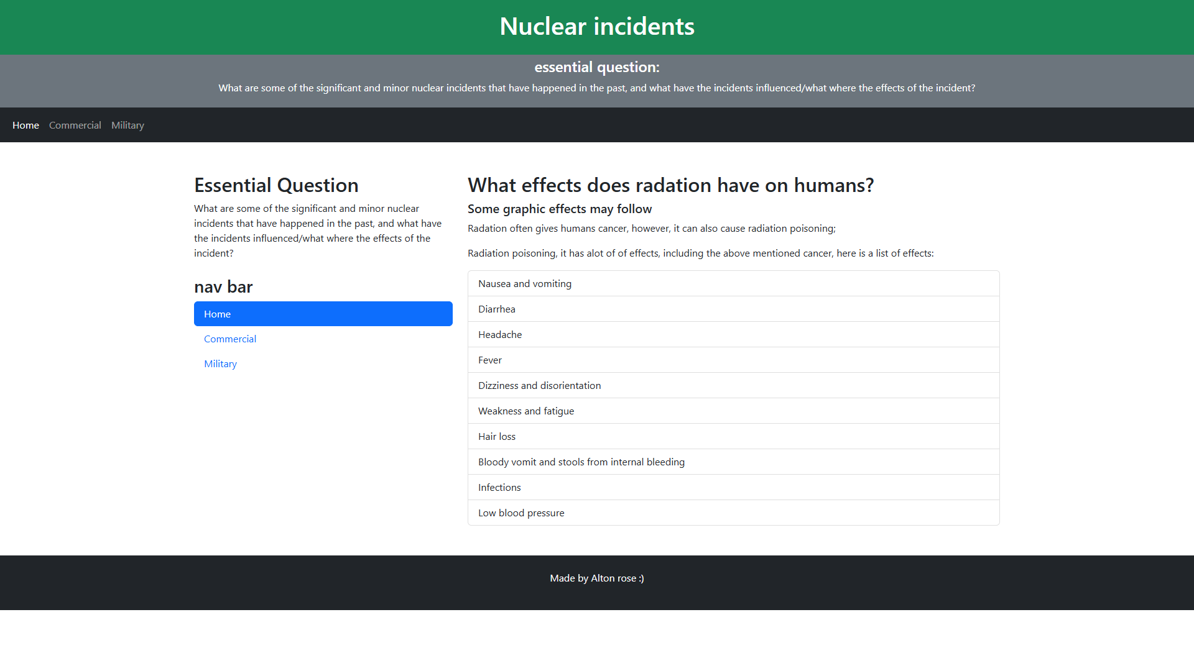The width and height of the screenshot is (1194, 671).
Task: Select the Infections list item
Action: tap(733, 487)
